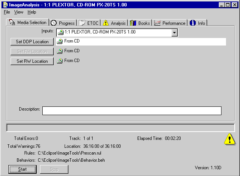Switch to the Analysis tab
240x176 pixels.
[115, 23]
